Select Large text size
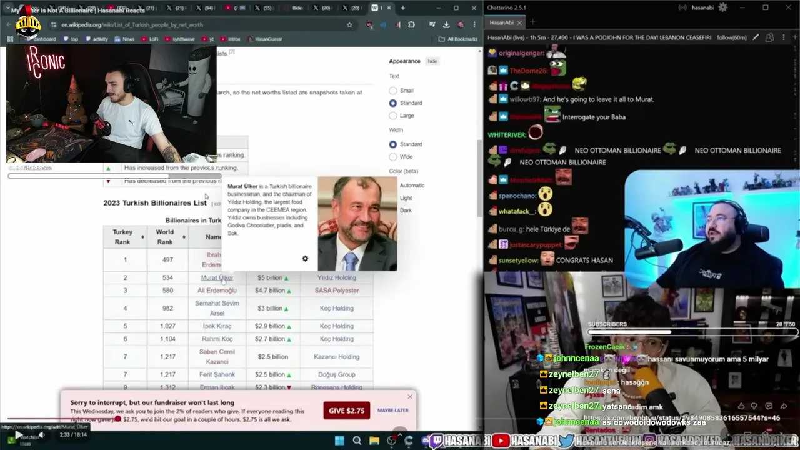The width and height of the screenshot is (800, 450). [392, 116]
